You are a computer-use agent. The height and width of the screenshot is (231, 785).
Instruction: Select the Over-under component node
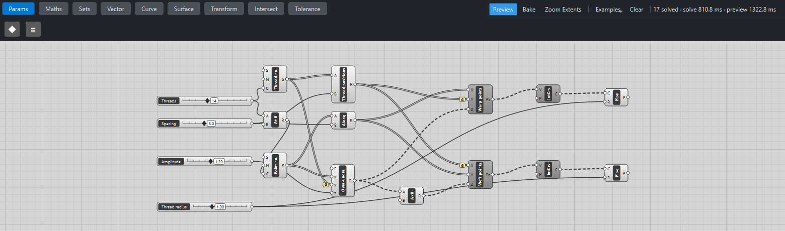click(343, 180)
